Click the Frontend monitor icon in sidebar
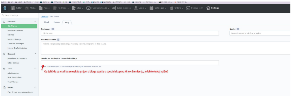 click(4, 22)
